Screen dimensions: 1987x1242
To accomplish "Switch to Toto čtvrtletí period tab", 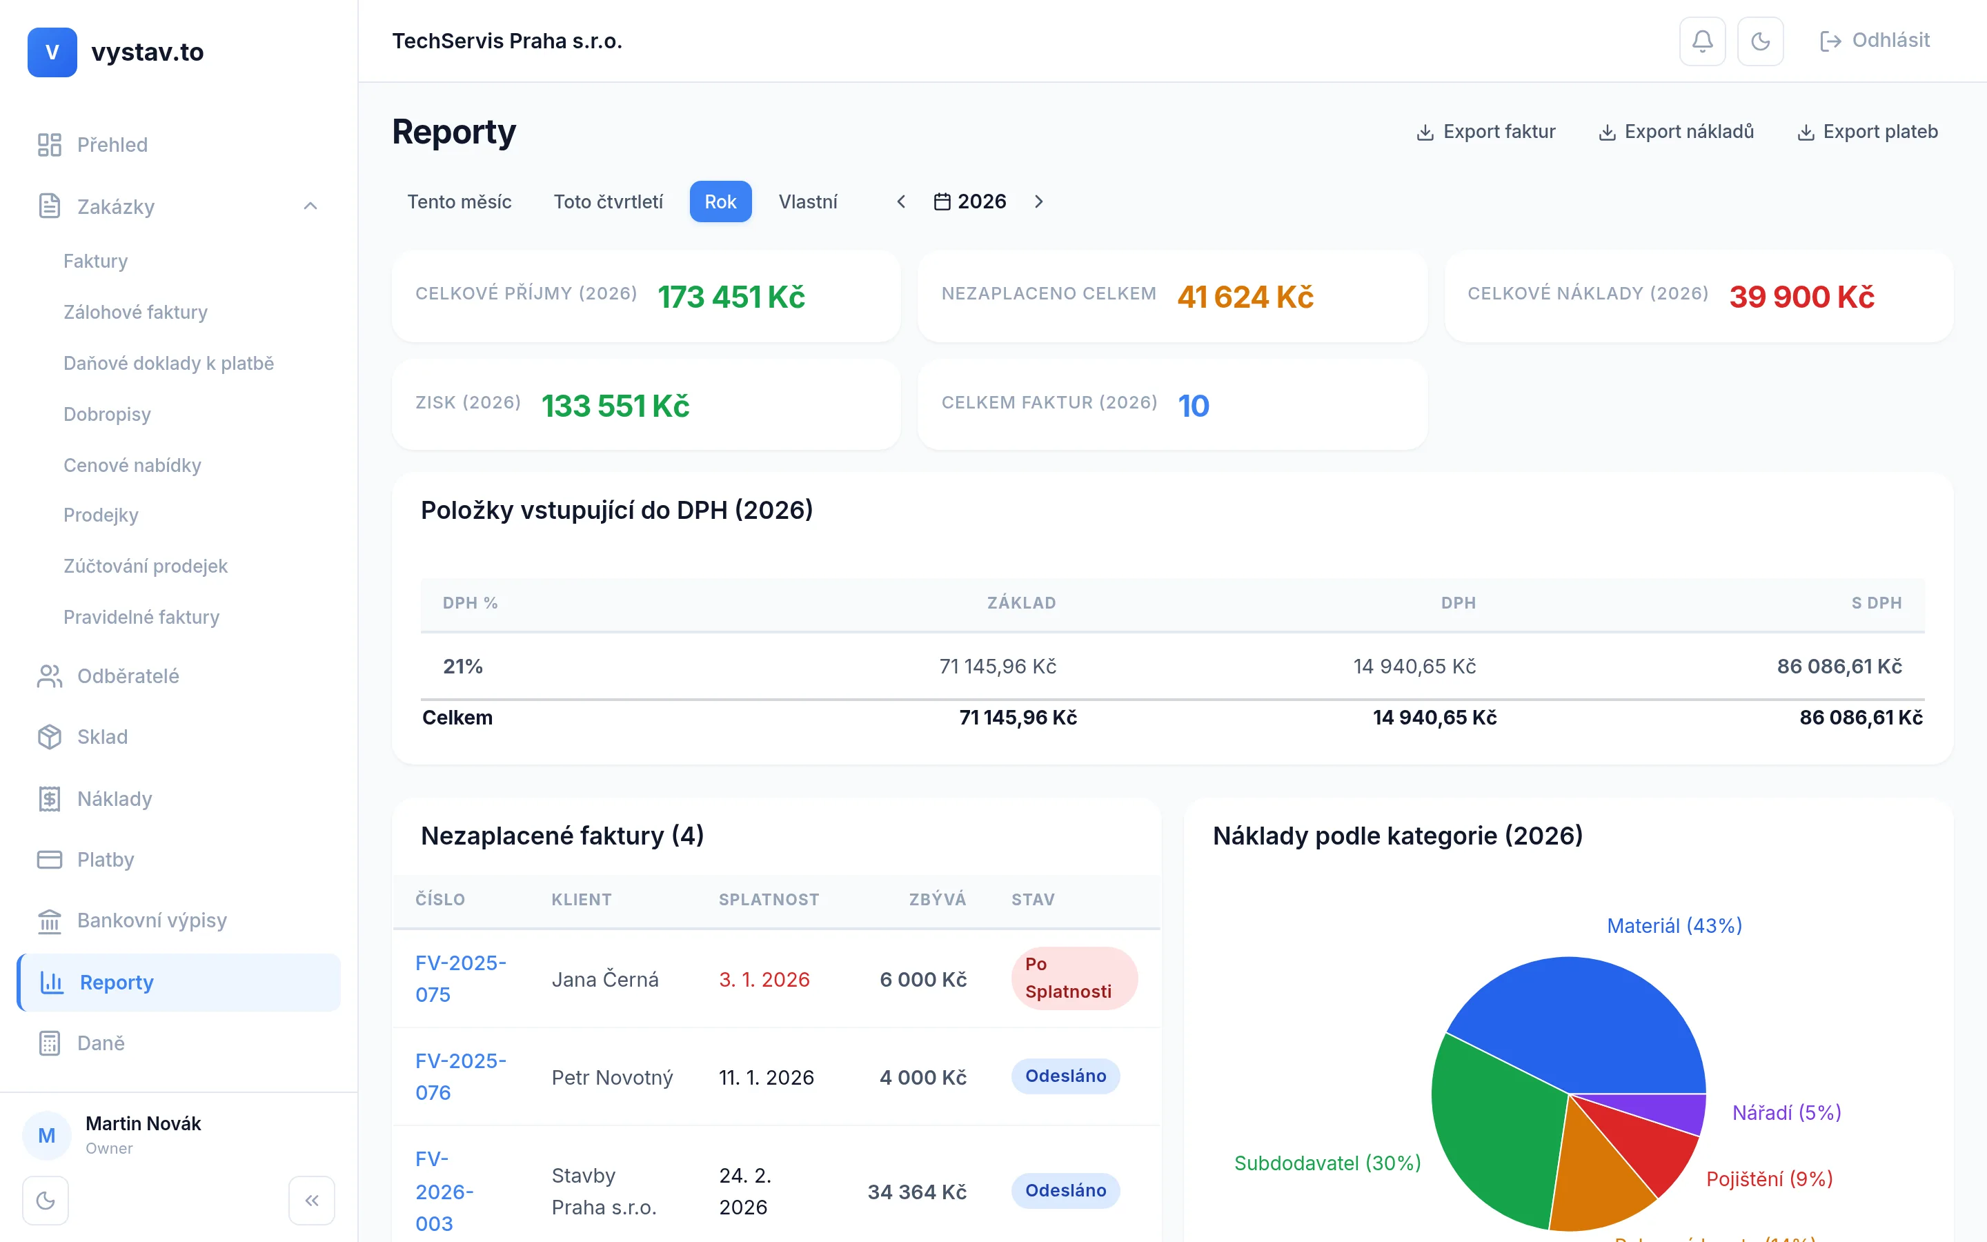I will coord(608,201).
